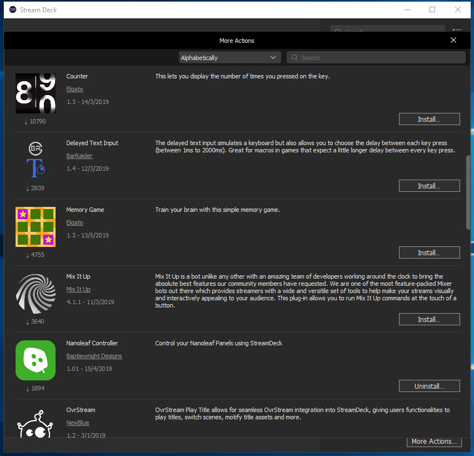Click the download count 4755
The width and height of the screenshot is (474, 456).
coord(35,255)
